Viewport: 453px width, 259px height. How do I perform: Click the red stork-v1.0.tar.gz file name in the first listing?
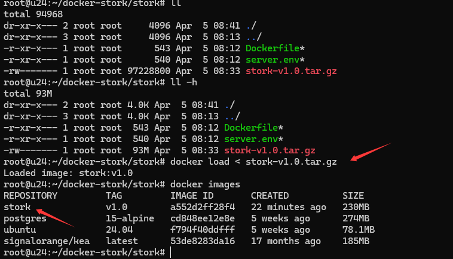(291, 71)
